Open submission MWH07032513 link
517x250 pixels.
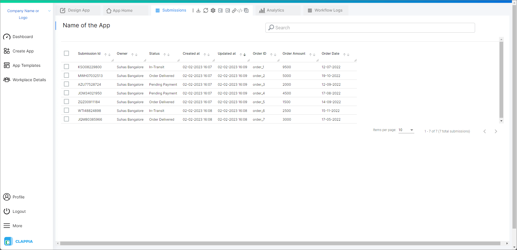click(x=90, y=76)
